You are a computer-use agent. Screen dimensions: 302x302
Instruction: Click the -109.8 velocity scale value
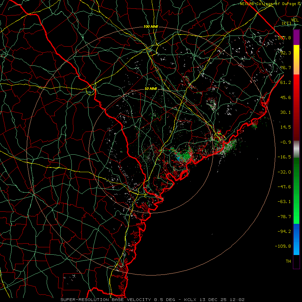[x=283, y=246]
